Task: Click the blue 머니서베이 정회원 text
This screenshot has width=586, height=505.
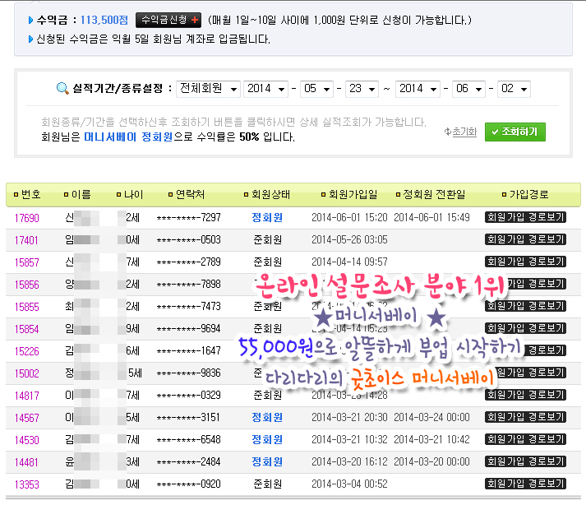Action: 128,137
